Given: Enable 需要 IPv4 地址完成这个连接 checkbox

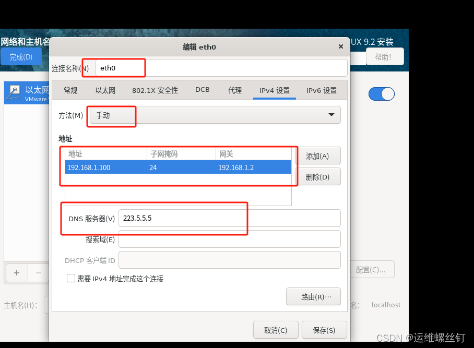Looking at the screenshot, I should pos(71,278).
